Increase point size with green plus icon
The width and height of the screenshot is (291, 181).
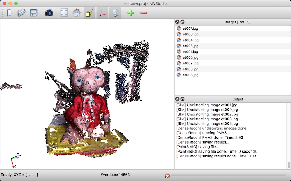click(131, 13)
